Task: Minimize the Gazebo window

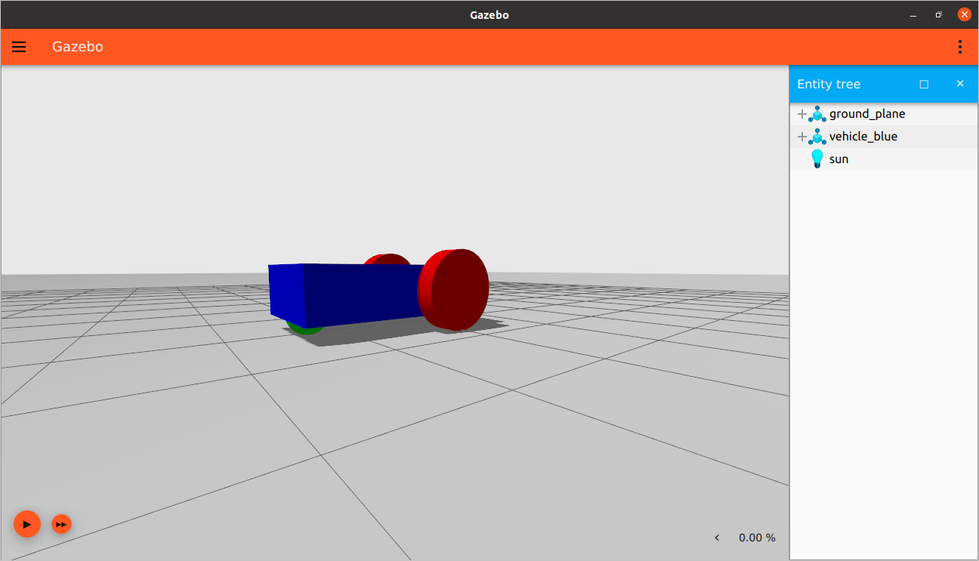Action: tap(913, 14)
